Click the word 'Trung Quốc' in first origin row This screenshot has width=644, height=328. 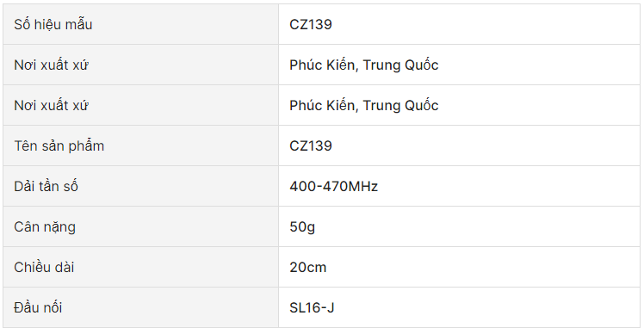coord(401,65)
